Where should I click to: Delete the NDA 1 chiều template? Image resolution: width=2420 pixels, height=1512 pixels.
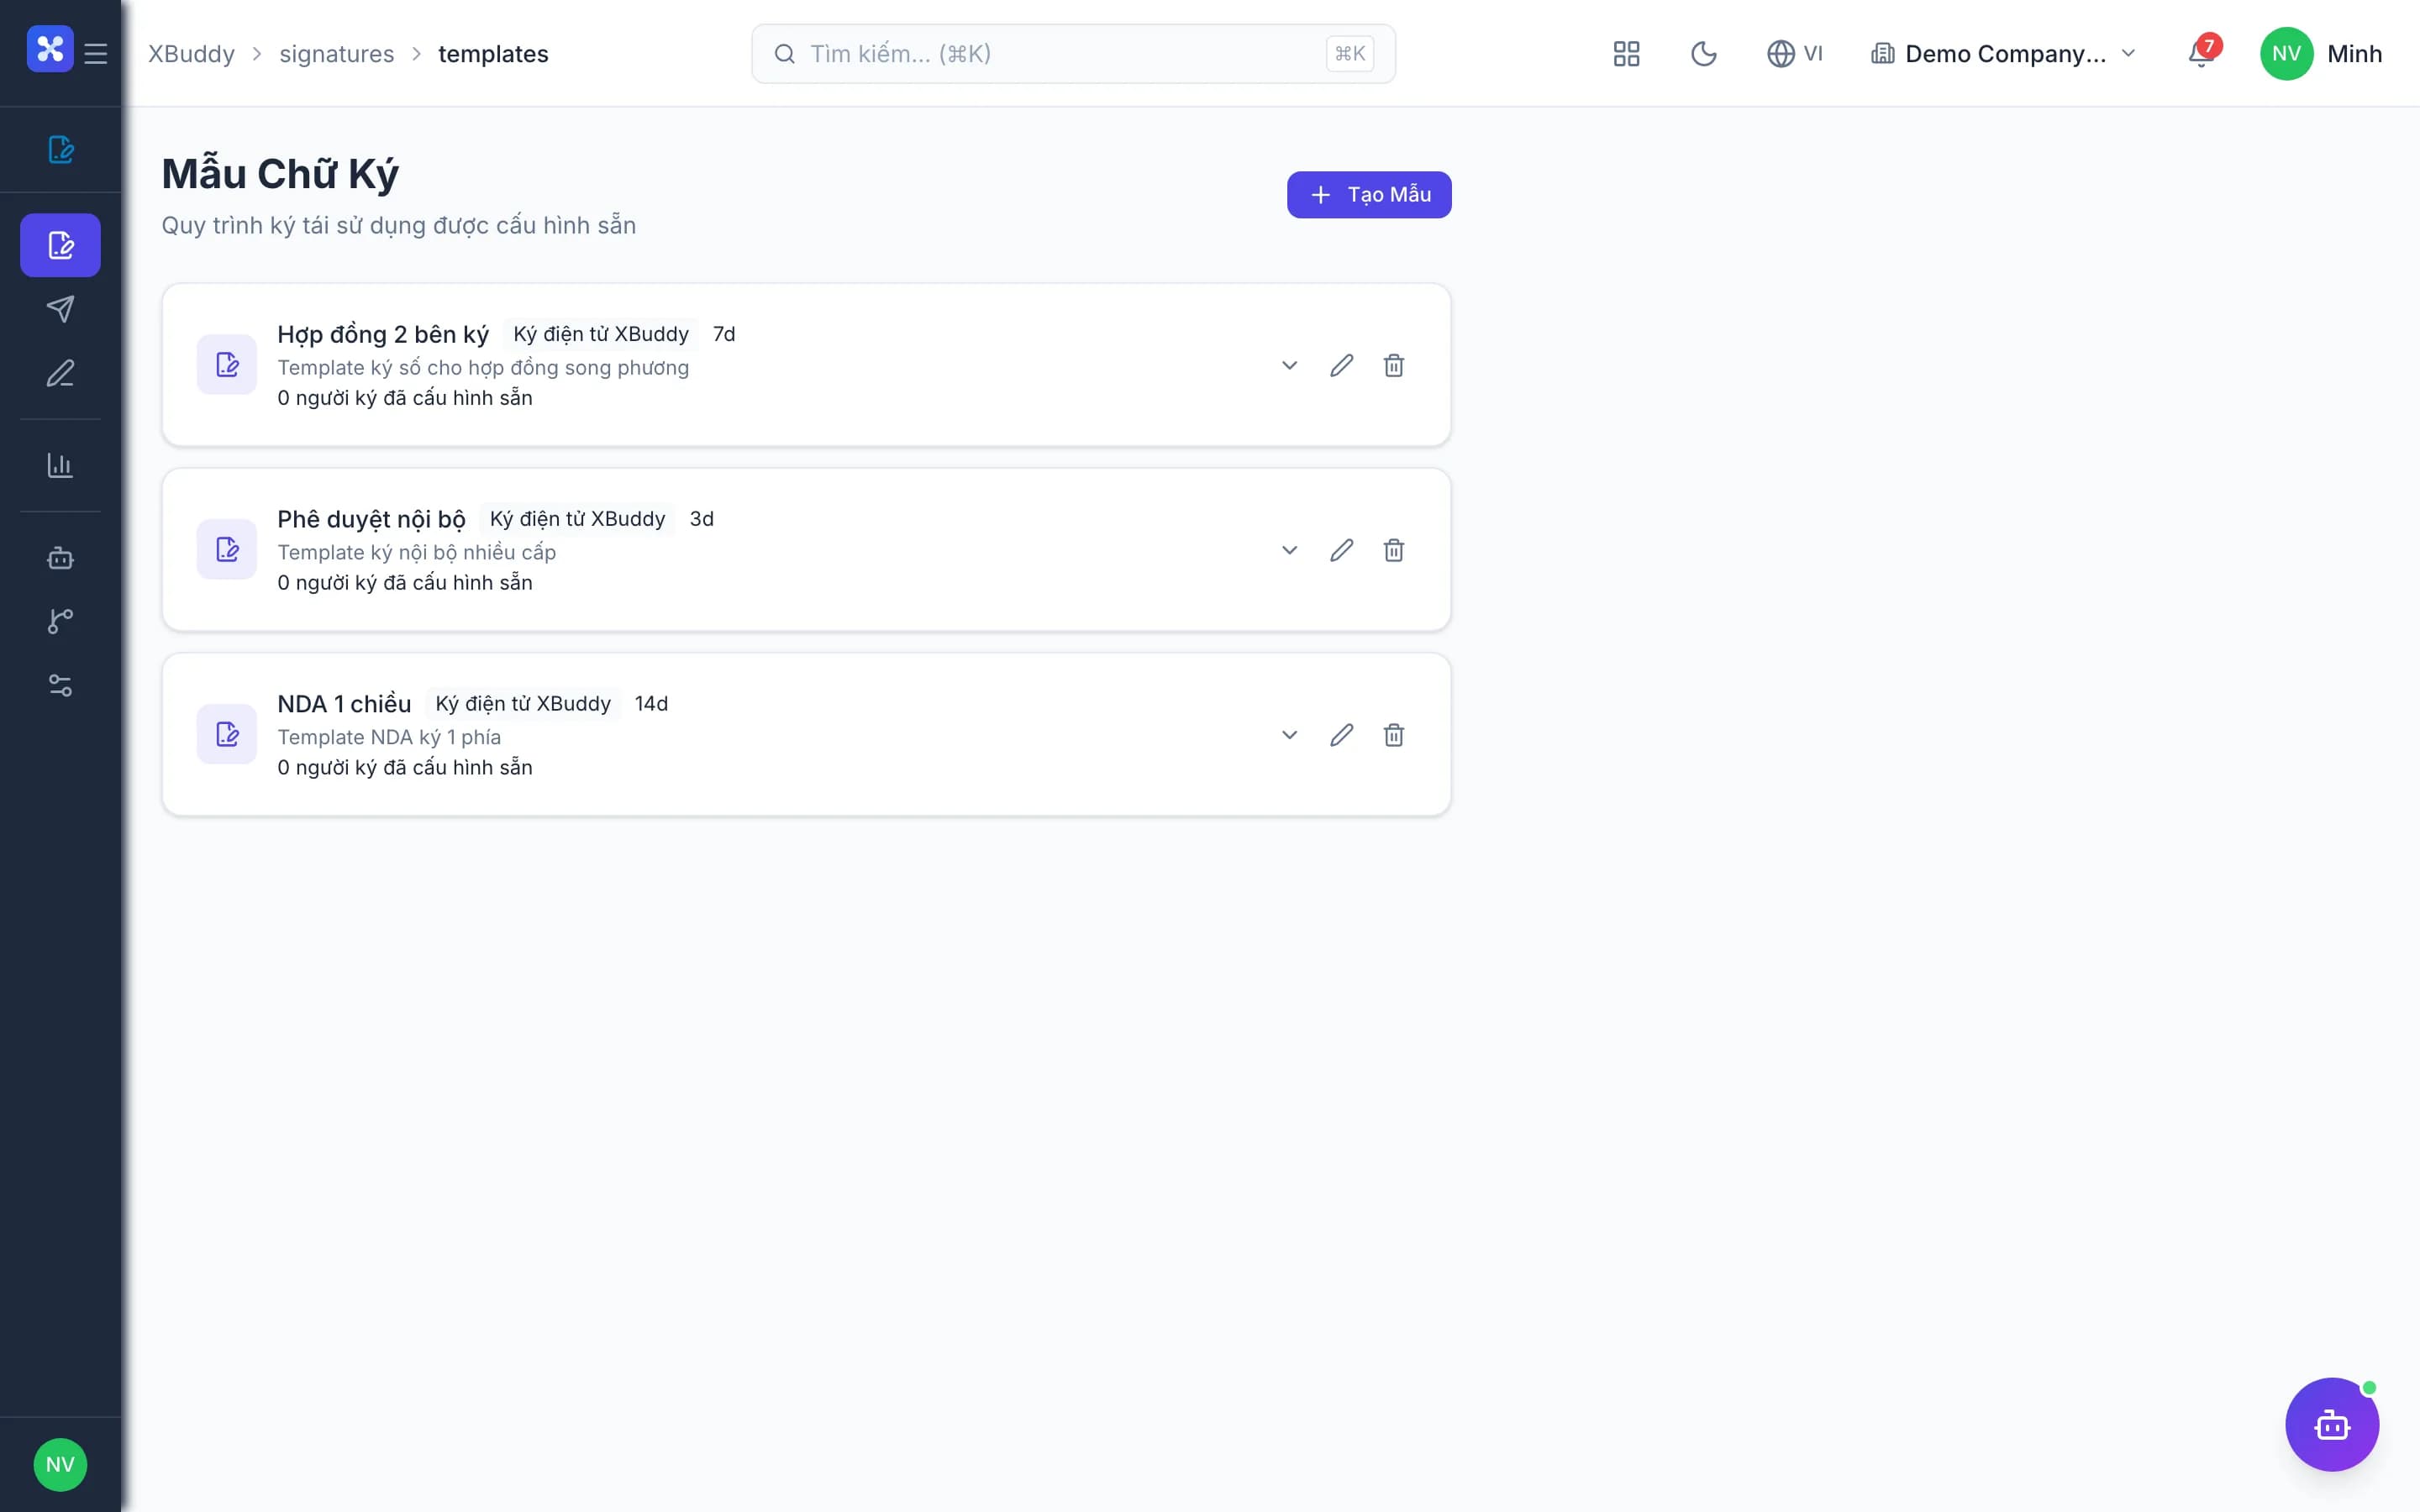click(1394, 736)
